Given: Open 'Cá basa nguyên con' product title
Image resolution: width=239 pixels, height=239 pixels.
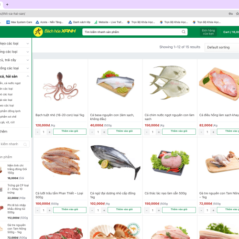Looking at the screenshot, I should coord(112,117).
